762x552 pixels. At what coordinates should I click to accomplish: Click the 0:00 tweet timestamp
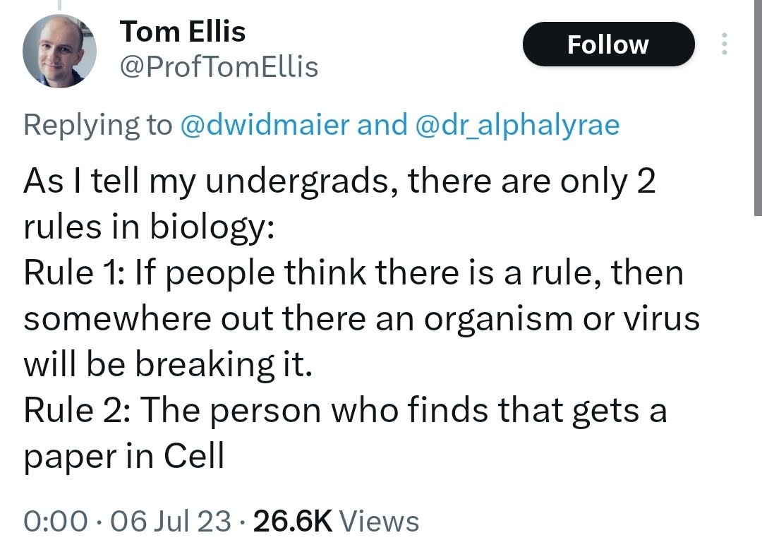click(55, 522)
